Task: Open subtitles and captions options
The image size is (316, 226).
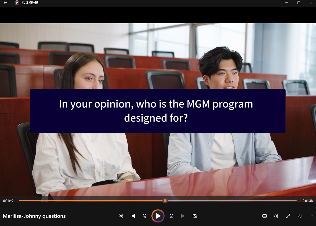Action: point(265,216)
